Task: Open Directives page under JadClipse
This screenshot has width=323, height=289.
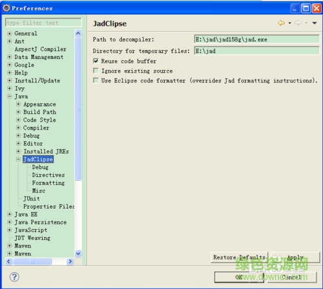Action: [x=49, y=175]
